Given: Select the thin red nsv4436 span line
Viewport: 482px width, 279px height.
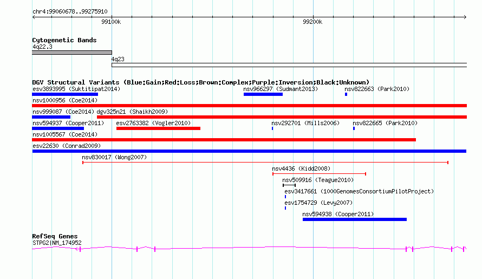Looking at the screenshot, I should (x=319, y=174).
